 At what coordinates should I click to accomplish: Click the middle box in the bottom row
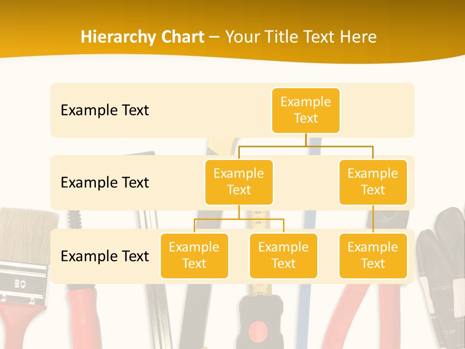pyautogui.click(x=283, y=255)
